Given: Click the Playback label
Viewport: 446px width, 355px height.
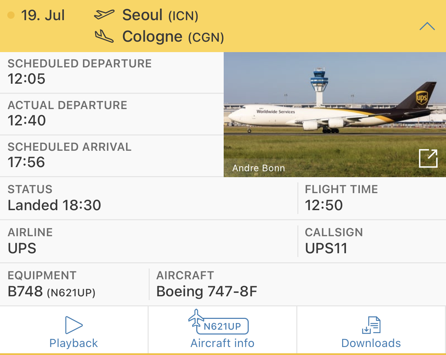Looking at the screenshot, I should point(74,343).
